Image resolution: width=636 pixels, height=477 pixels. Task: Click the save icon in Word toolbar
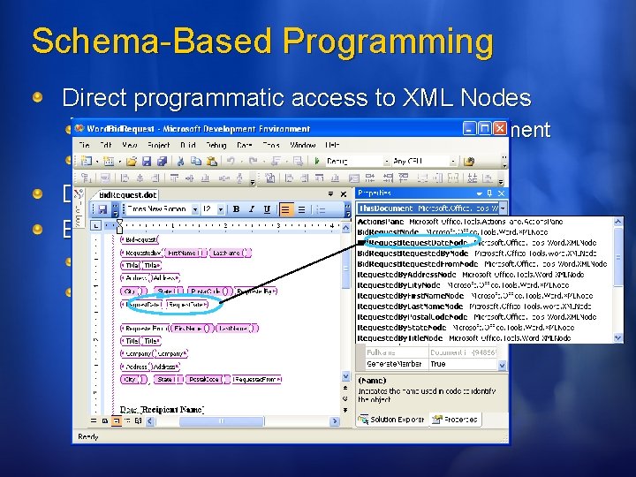point(102,209)
